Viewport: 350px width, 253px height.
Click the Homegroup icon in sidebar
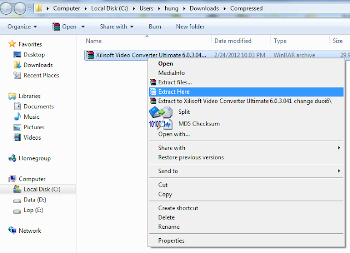tap(12, 158)
